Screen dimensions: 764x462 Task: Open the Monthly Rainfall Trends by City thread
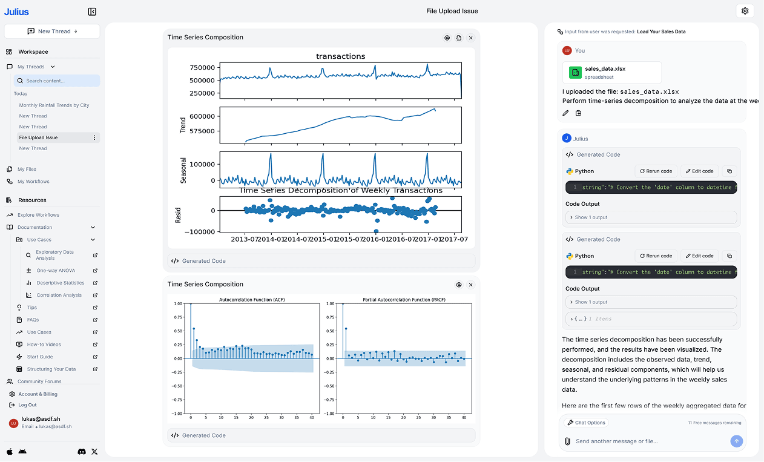pyautogui.click(x=54, y=105)
